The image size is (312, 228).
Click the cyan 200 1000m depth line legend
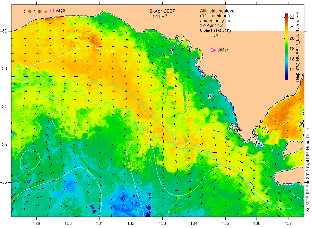click(x=29, y=15)
